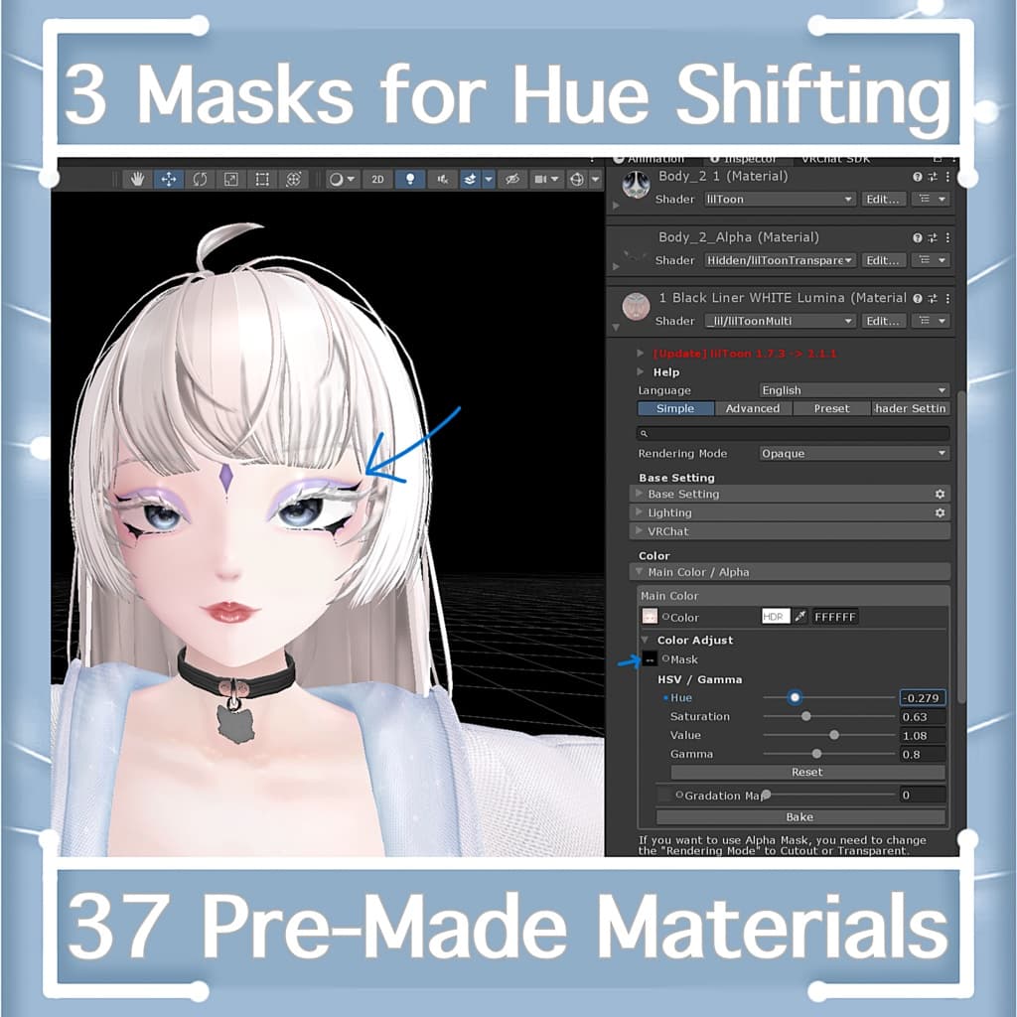Viewport: 1017px width, 1017px height.
Task: Select the combined Transform tool
Action: click(x=293, y=180)
